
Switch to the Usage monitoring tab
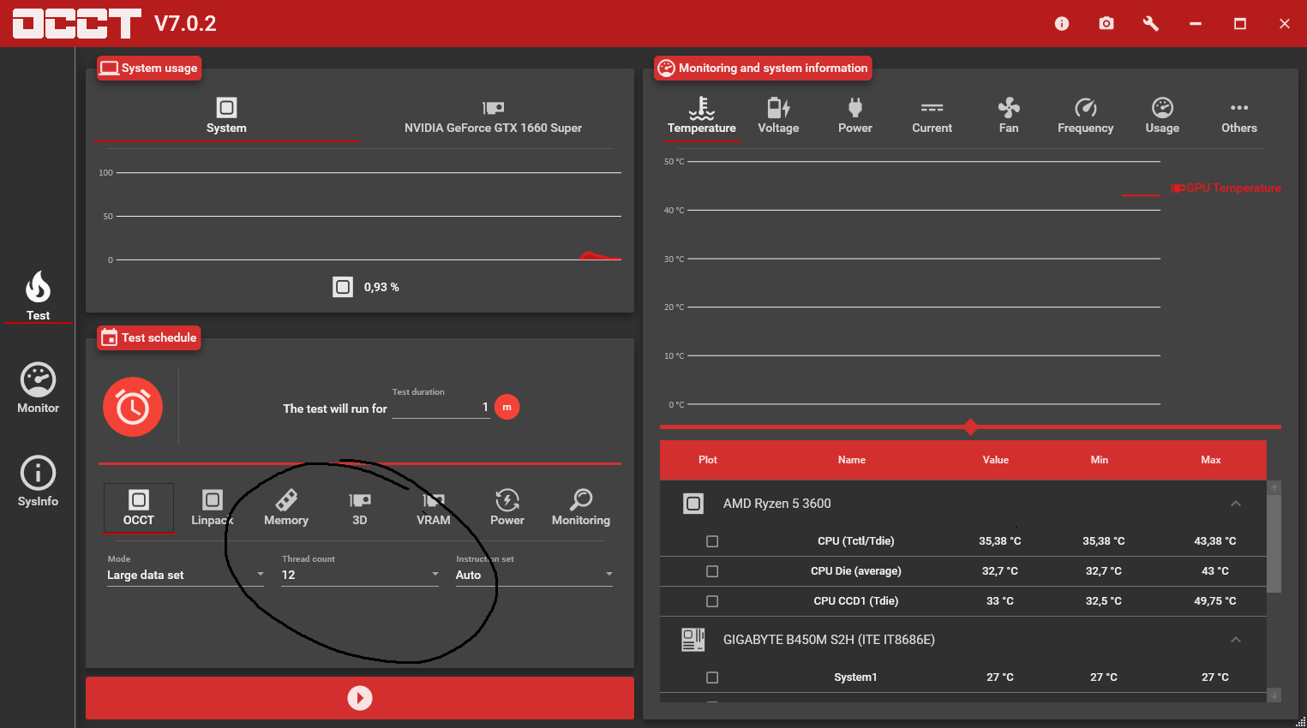pos(1162,116)
